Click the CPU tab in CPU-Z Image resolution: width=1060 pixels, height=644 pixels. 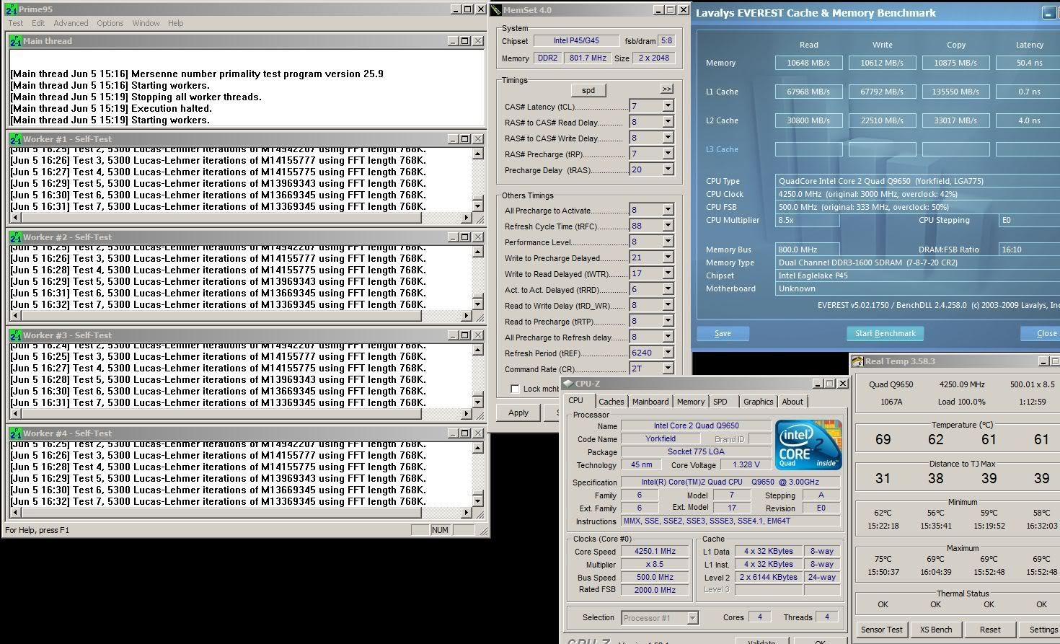[x=576, y=401]
